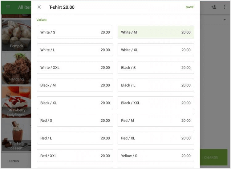Close the T-shirt variant dialog

39,7
